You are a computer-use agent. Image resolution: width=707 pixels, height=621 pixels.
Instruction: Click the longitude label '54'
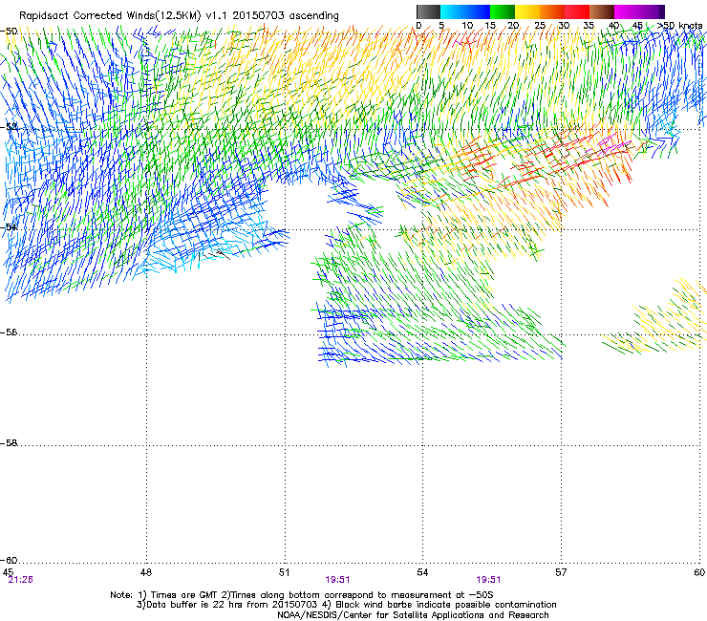coord(422,572)
